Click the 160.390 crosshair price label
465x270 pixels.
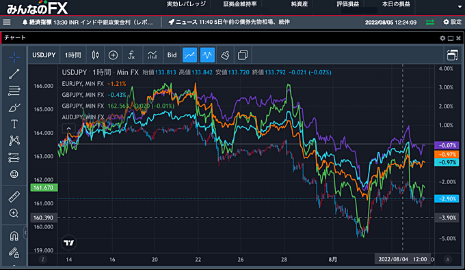(x=44, y=217)
